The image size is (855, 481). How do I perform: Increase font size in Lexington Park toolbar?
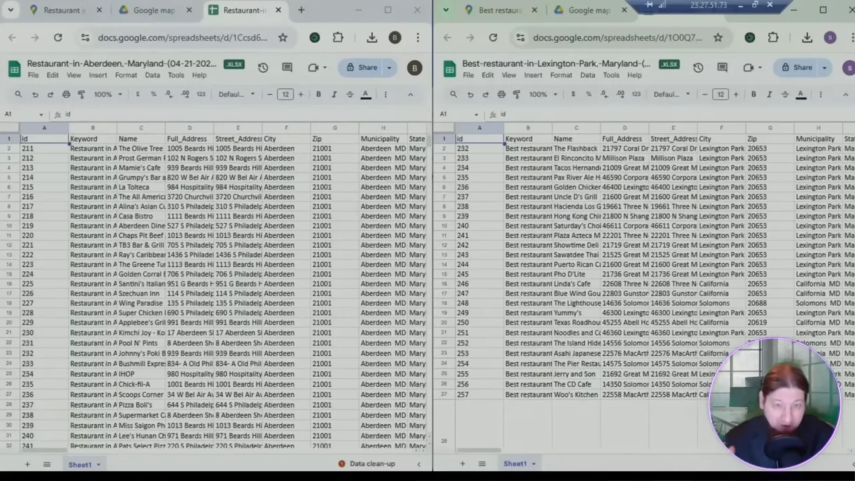point(735,94)
